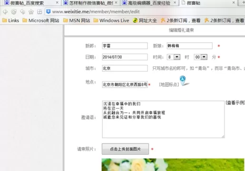Viewport: 245px width, 171px height.
Task: Close the 高级编辑器_百度经验 tab
Action: coord(175,2)
